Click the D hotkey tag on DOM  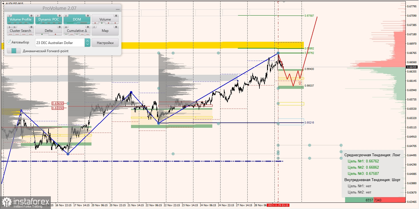pos(66,16)
